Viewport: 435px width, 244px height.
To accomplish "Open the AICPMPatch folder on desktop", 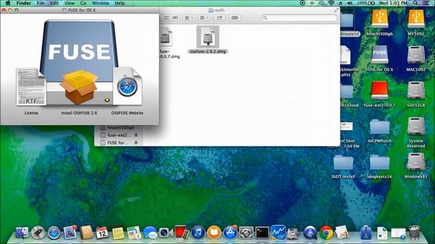I will pyautogui.click(x=379, y=127).
